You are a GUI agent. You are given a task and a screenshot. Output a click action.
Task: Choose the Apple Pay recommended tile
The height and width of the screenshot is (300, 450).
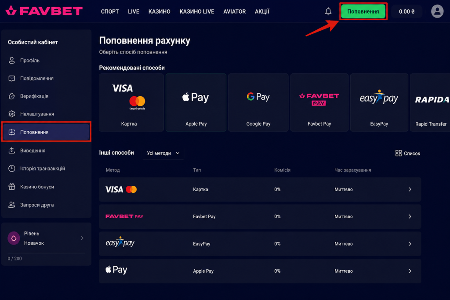(196, 103)
